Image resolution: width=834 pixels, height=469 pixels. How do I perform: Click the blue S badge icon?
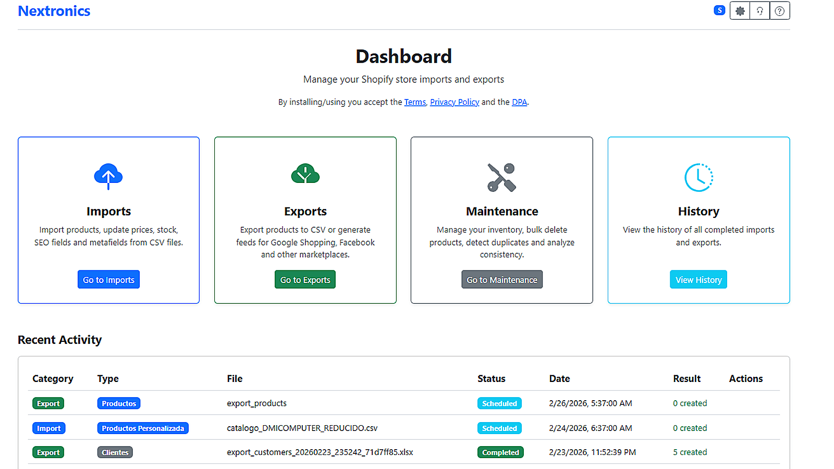point(719,10)
